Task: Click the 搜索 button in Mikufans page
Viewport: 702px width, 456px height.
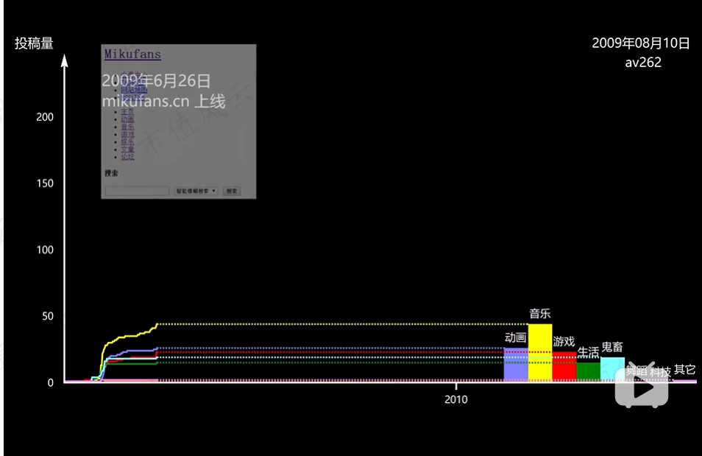Action: coord(232,191)
